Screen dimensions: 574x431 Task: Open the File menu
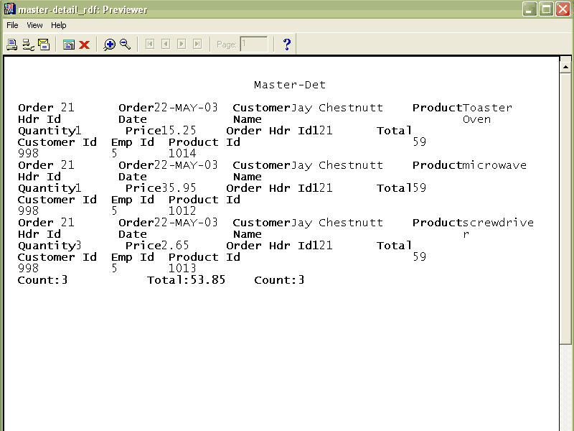point(12,25)
